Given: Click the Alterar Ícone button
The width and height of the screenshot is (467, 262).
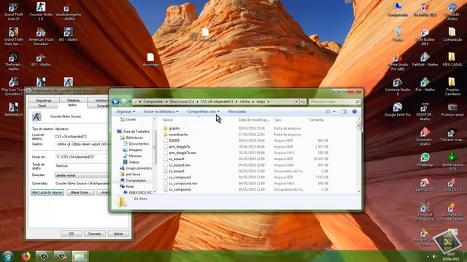Looking at the screenshot, I should pos(80,192).
